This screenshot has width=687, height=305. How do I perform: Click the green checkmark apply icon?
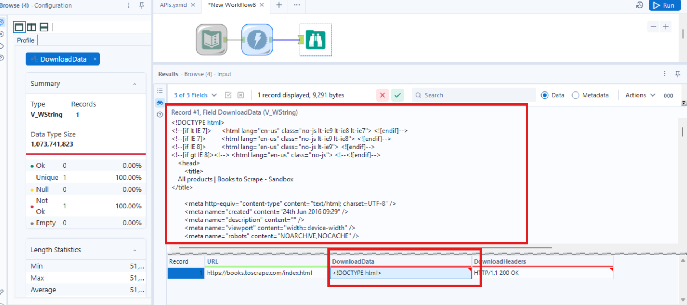click(x=397, y=95)
